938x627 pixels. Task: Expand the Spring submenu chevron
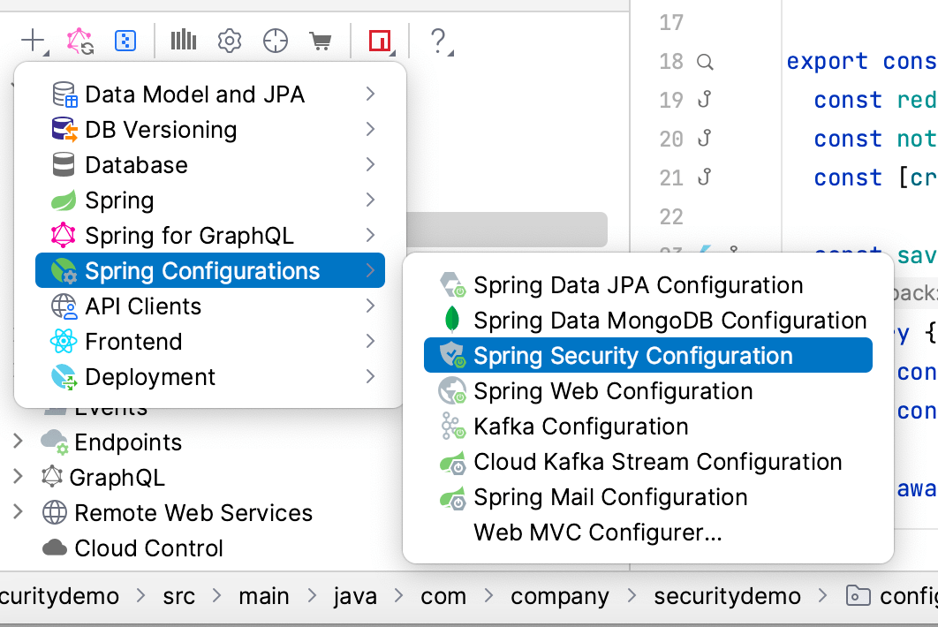click(x=370, y=200)
